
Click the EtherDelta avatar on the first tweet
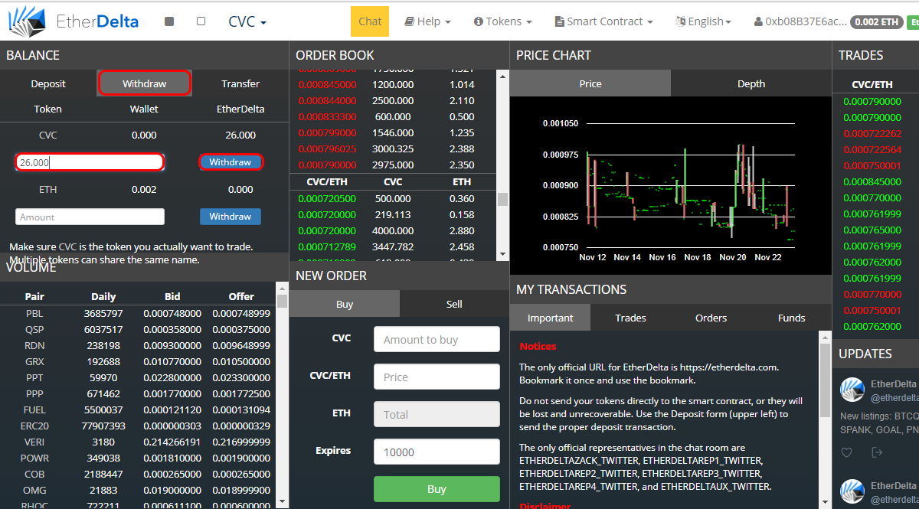tap(852, 390)
